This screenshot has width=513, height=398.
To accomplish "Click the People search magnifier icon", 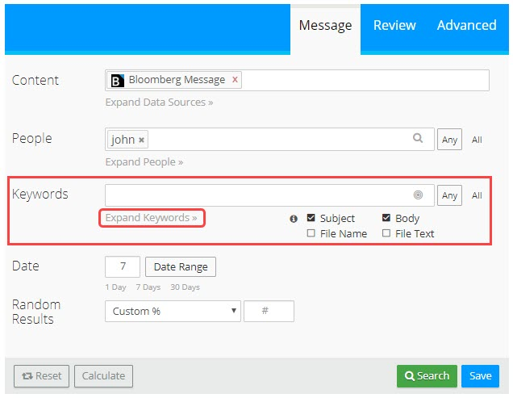I will (x=418, y=139).
